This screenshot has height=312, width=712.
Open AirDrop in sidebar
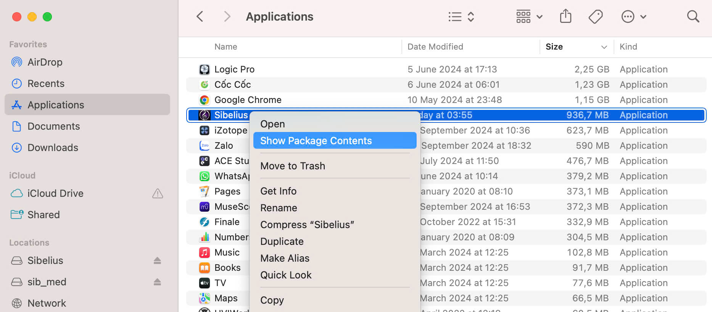pyautogui.click(x=87, y=62)
